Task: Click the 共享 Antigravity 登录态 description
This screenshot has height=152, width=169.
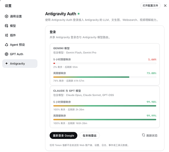Action: 80,37
